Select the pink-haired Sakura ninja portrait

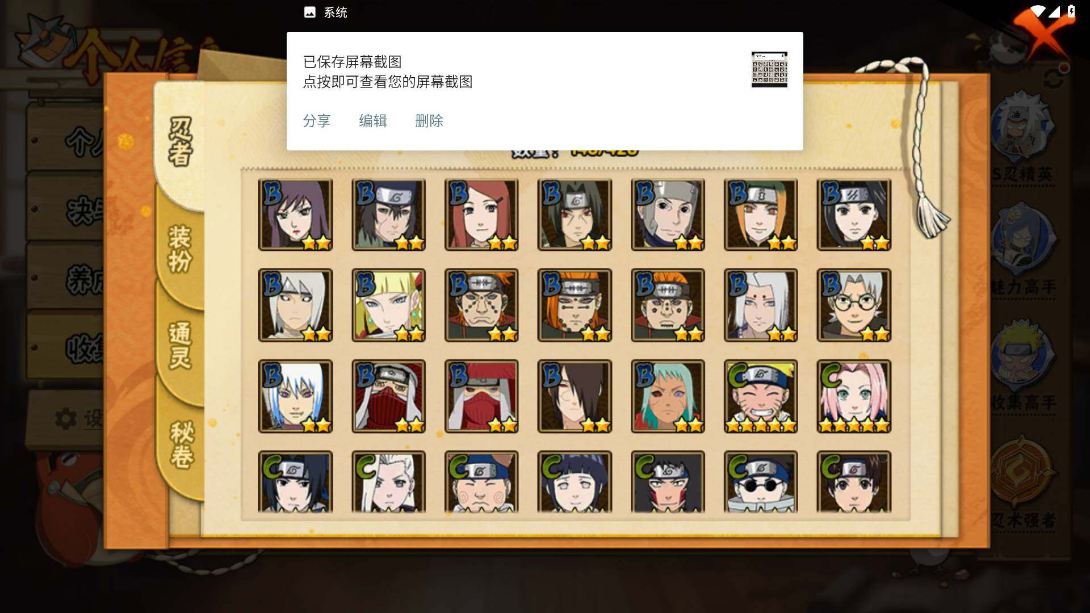pos(854,396)
